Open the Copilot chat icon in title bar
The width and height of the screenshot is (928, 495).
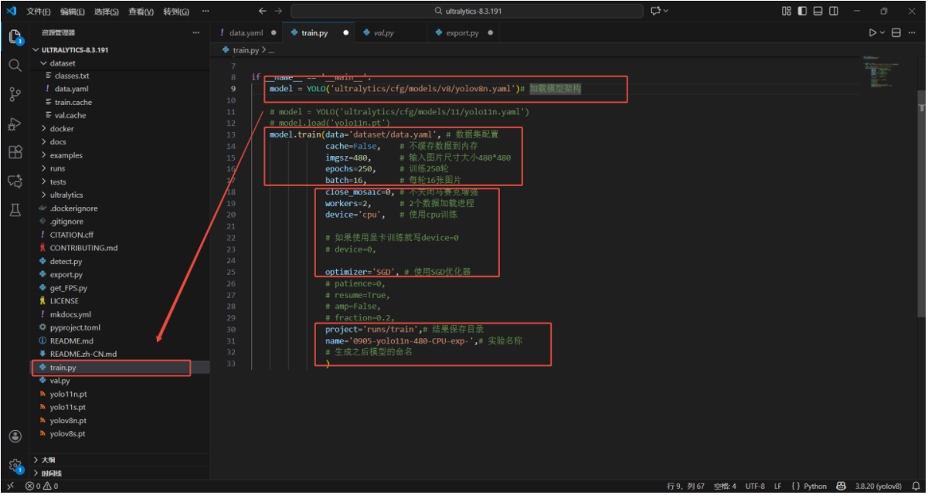[x=656, y=11]
